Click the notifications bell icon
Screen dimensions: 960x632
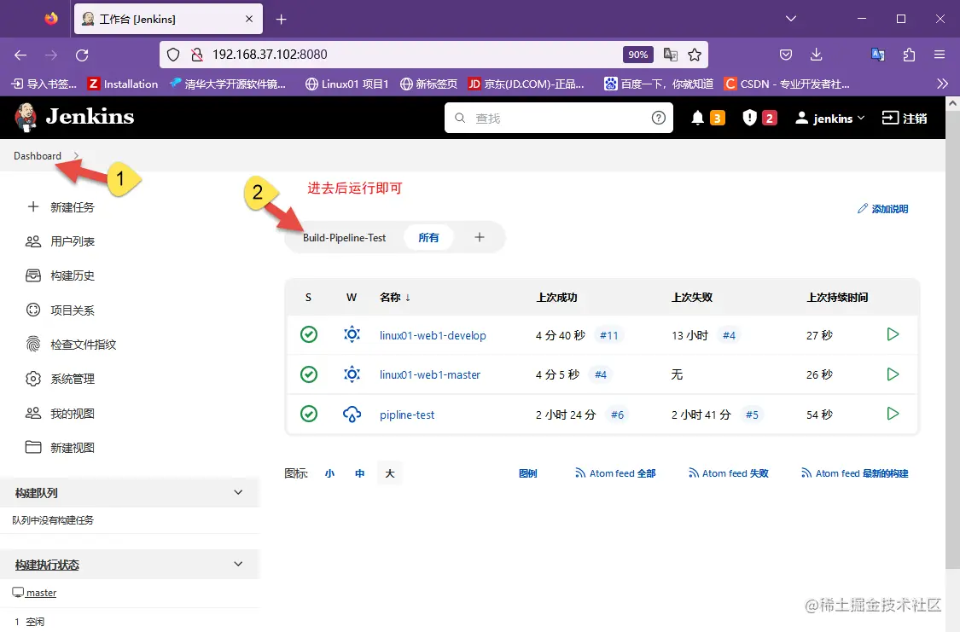click(697, 118)
